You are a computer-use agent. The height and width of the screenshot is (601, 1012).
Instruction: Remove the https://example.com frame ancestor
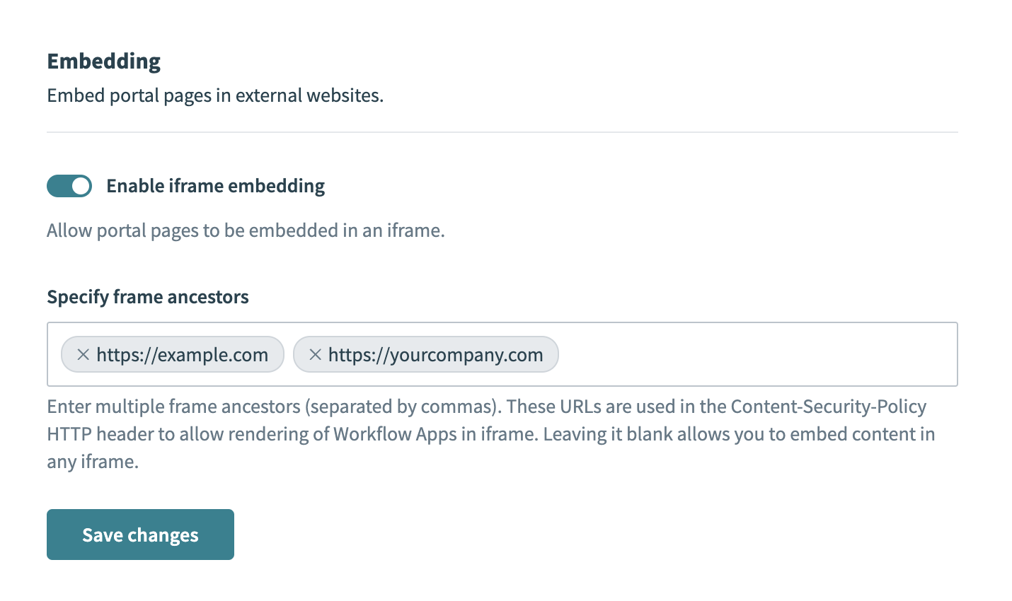point(83,354)
